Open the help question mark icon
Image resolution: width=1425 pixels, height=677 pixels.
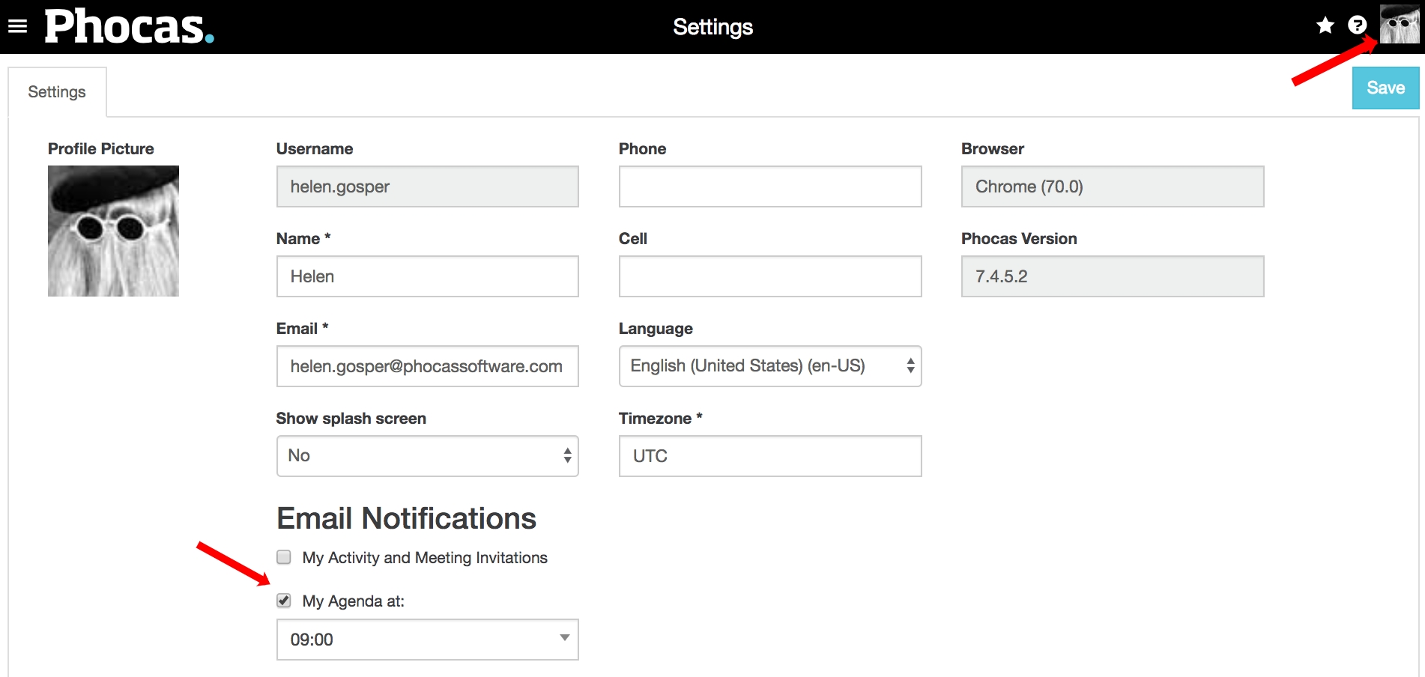pos(1357,25)
